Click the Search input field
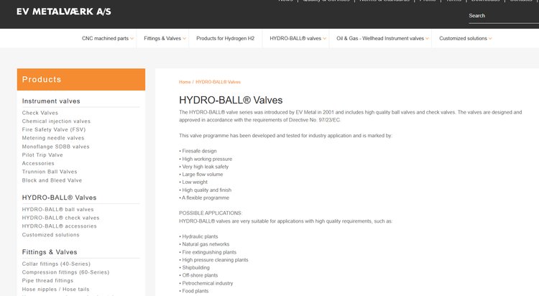 [502, 16]
